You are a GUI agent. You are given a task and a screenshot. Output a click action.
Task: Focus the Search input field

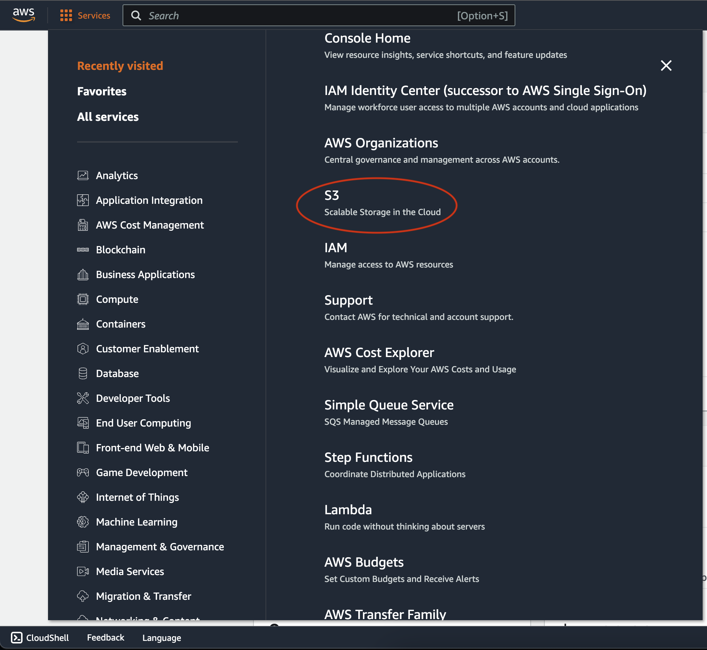[319, 15]
